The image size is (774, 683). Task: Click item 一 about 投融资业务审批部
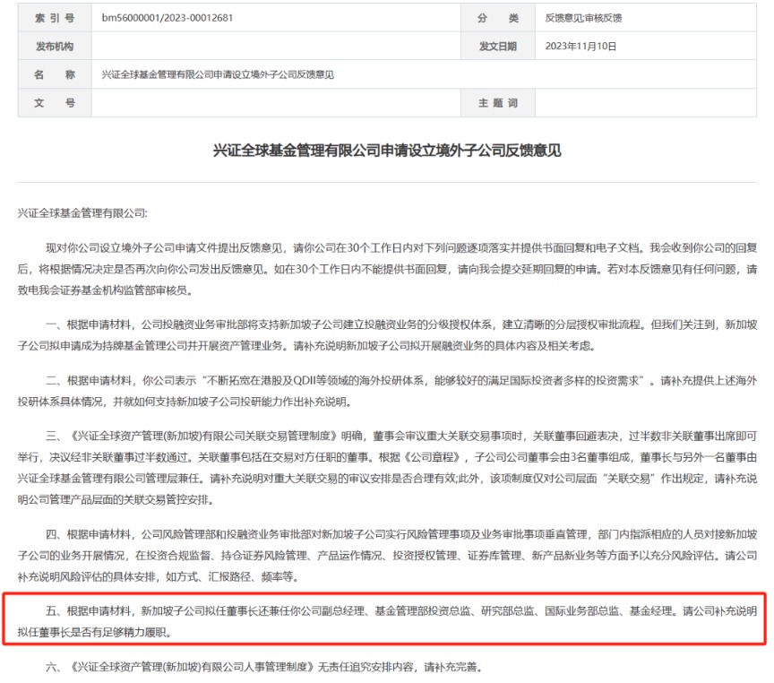click(x=387, y=335)
